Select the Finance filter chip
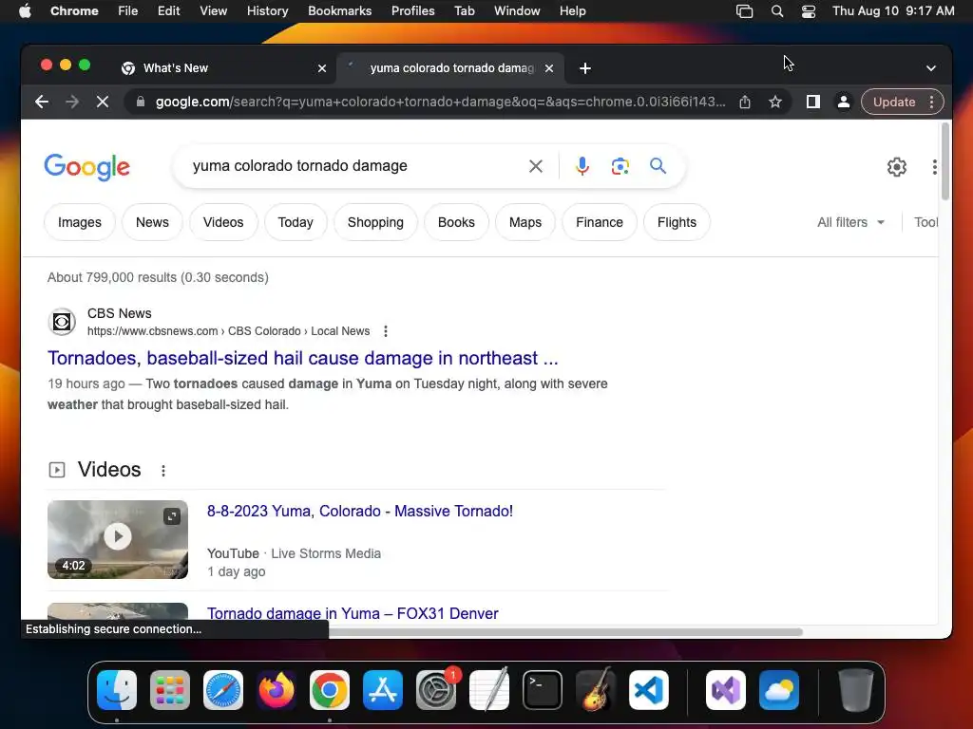The image size is (973, 729). 600,222
